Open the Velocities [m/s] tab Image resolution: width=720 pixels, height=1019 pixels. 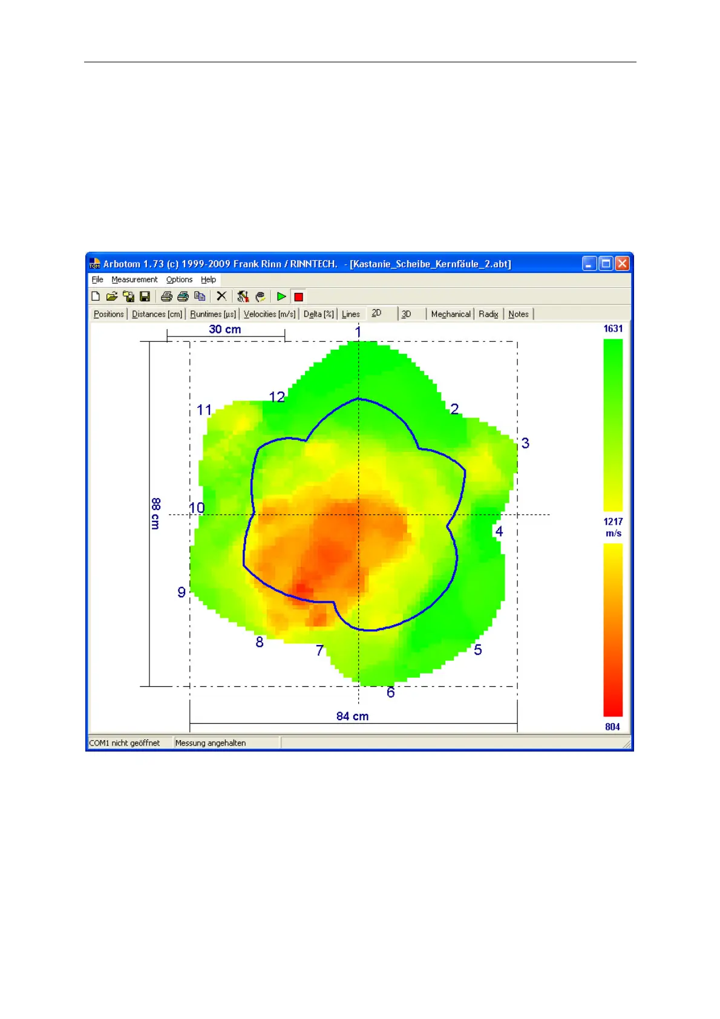point(270,314)
